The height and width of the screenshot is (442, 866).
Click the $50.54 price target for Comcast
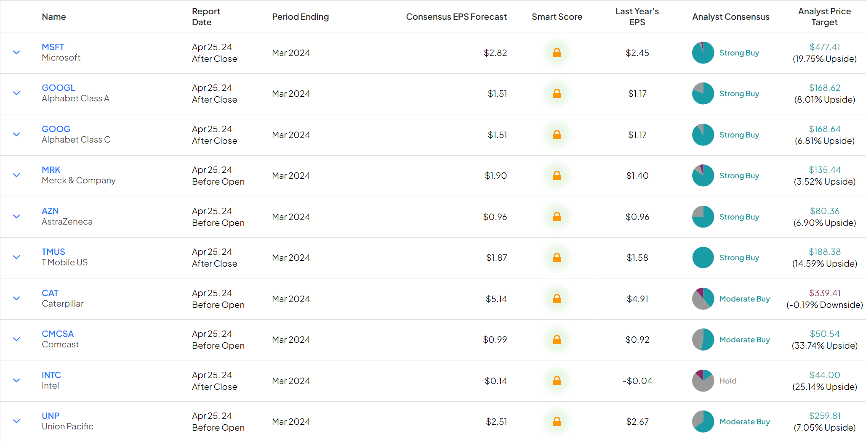(x=824, y=334)
